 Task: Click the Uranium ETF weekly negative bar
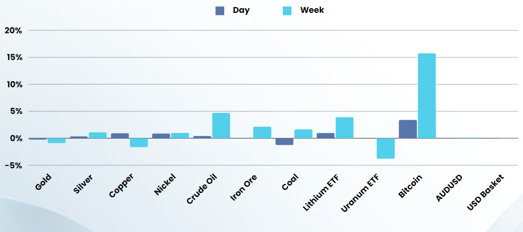386,148
